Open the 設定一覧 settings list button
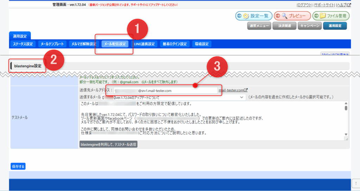The image size is (360, 191). coord(253,16)
